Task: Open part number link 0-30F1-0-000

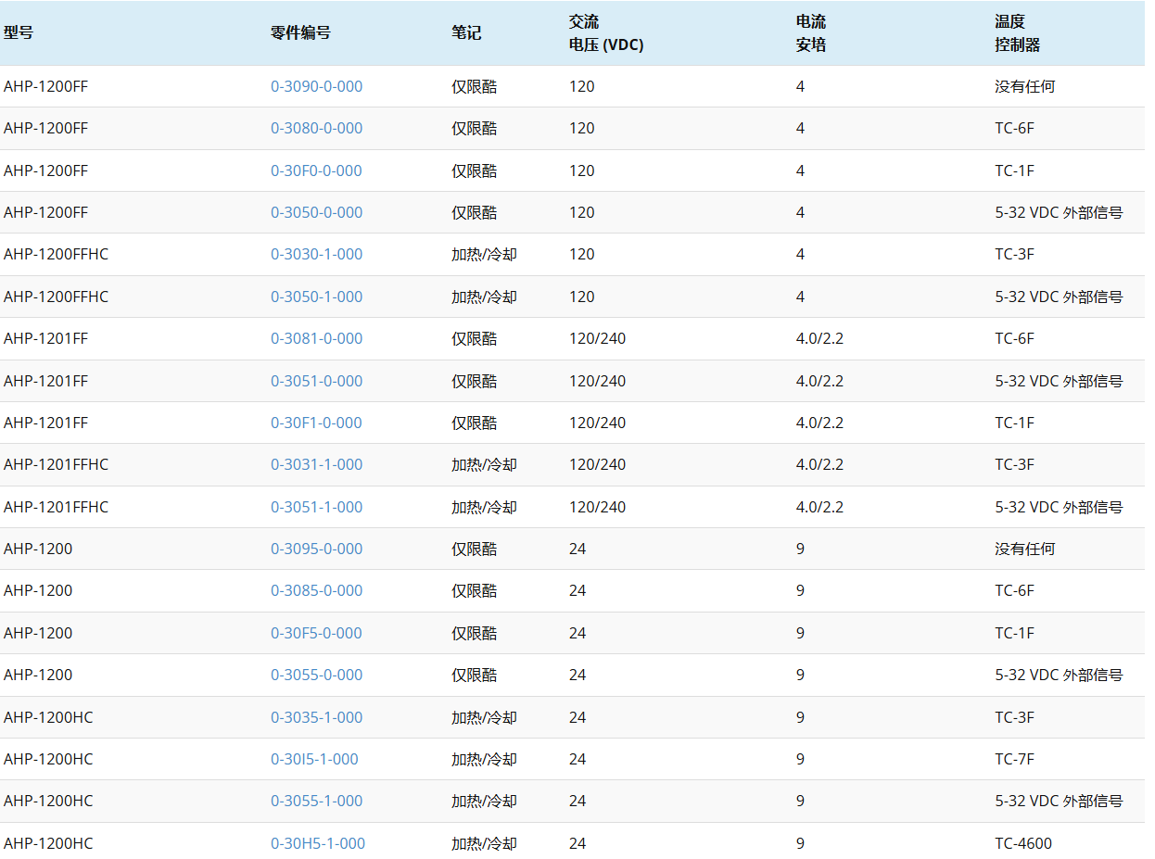Action: (316, 423)
